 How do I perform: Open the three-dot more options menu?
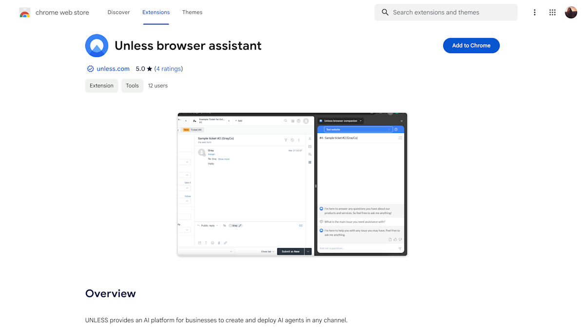[535, 12]
